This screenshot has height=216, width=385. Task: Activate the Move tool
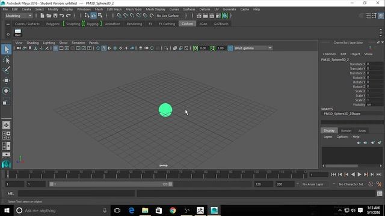pos(6,80)
